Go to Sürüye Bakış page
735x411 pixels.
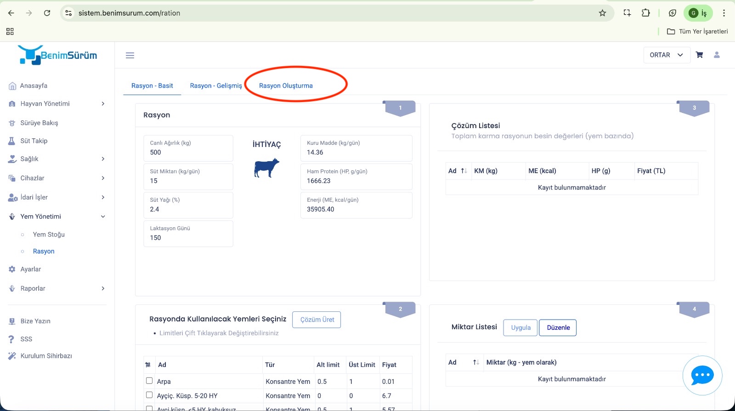[x=39, y=123]
